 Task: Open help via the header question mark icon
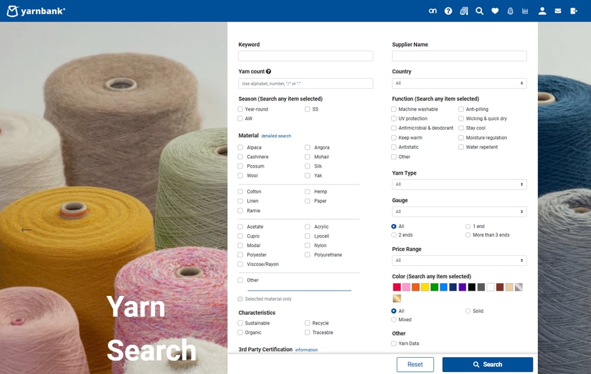coord(448,11)
